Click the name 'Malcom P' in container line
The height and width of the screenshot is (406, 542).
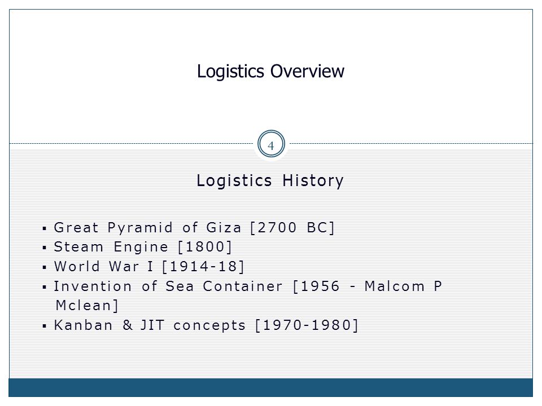pyautogui.click(x=403, y=286)
